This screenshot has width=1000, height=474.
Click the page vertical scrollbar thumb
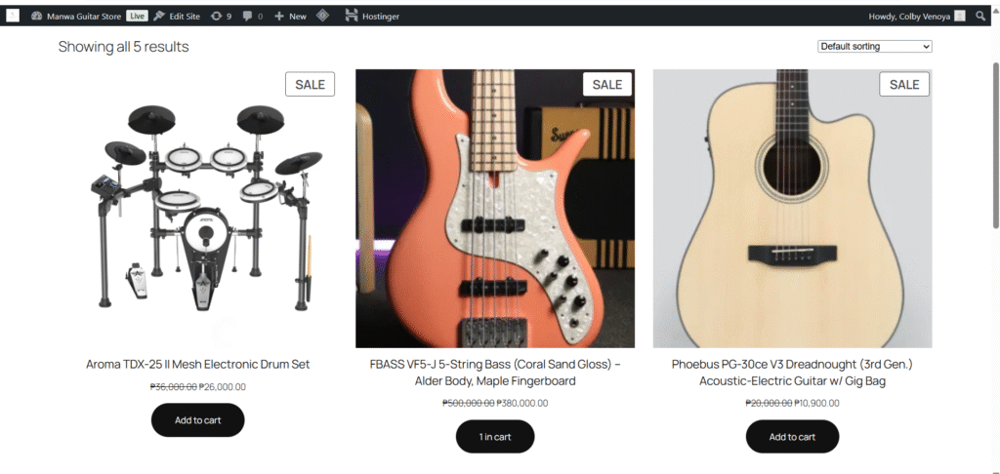click(x=996, y=145)
